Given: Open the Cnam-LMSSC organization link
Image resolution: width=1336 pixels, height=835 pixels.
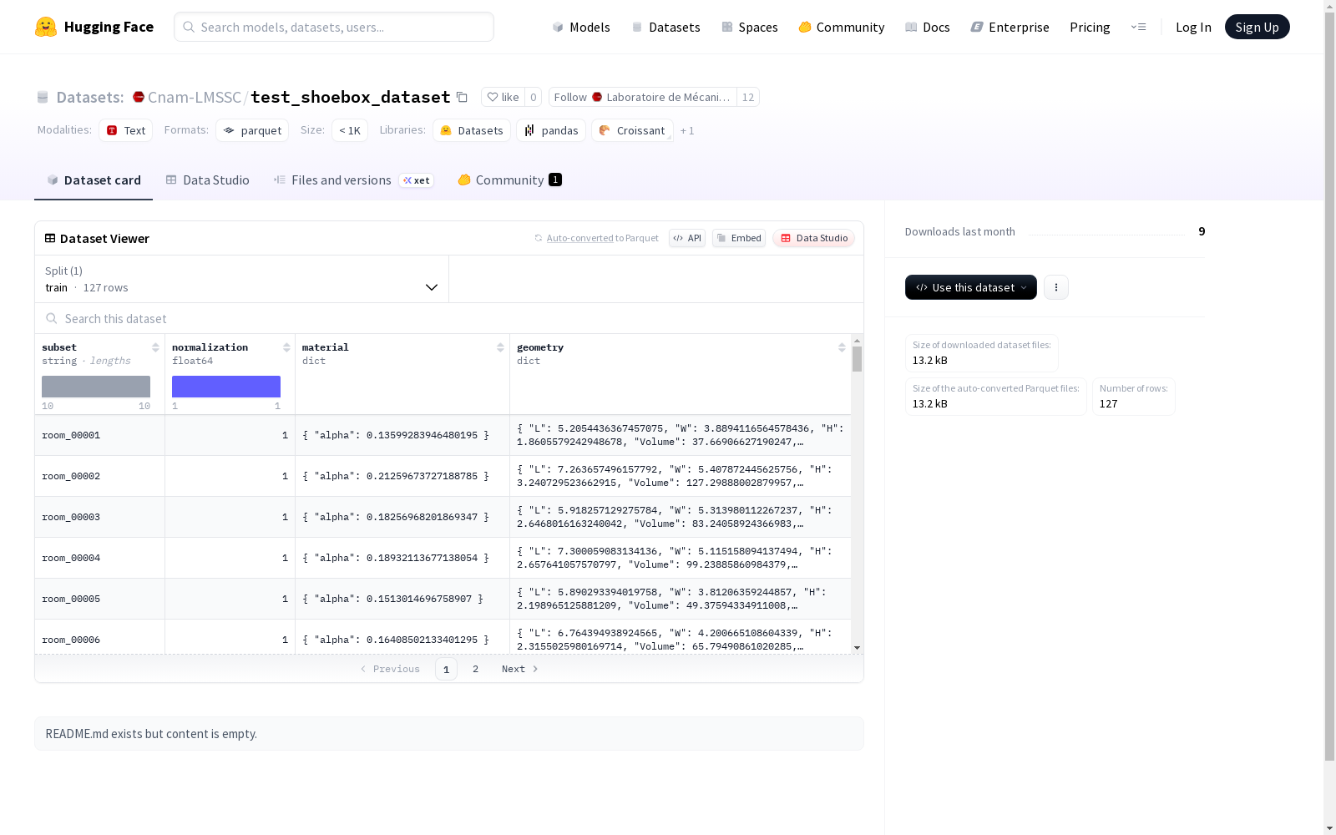Looking at the screenshot, I should [x=195, y=97].
